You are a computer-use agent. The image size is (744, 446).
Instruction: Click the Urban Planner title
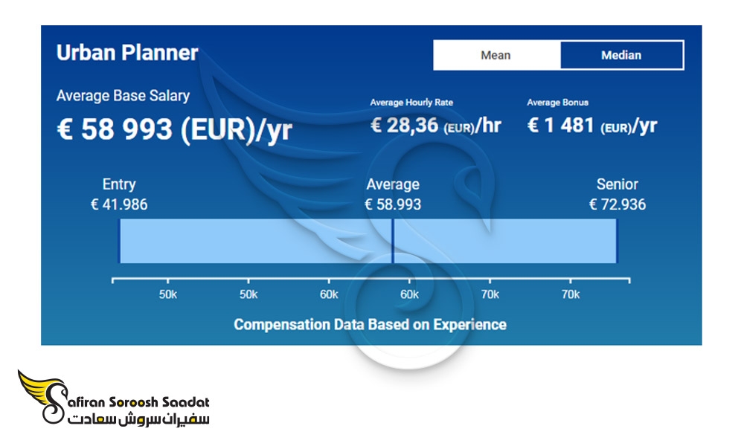click(127, 53)
